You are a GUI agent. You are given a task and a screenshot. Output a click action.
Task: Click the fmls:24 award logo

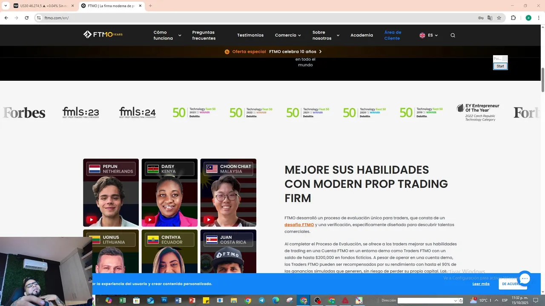(x=137, y=113)
